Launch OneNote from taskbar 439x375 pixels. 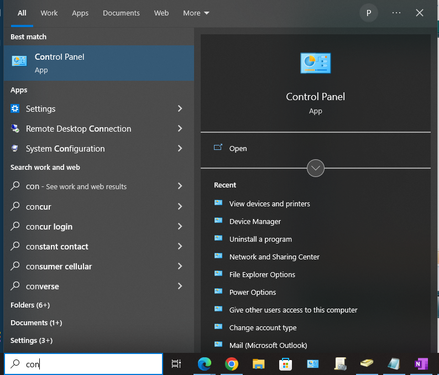pos(421,364)
